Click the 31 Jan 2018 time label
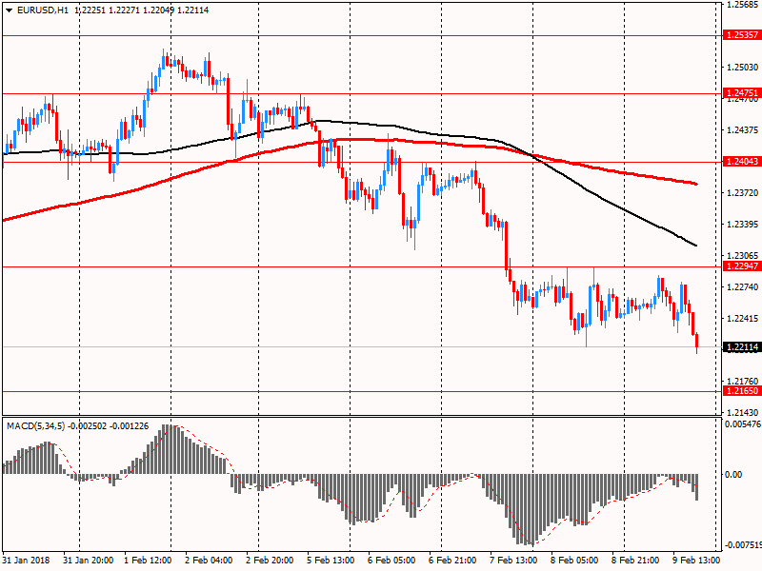Viewport: 762px width, 571px height. tap(27, 560)
